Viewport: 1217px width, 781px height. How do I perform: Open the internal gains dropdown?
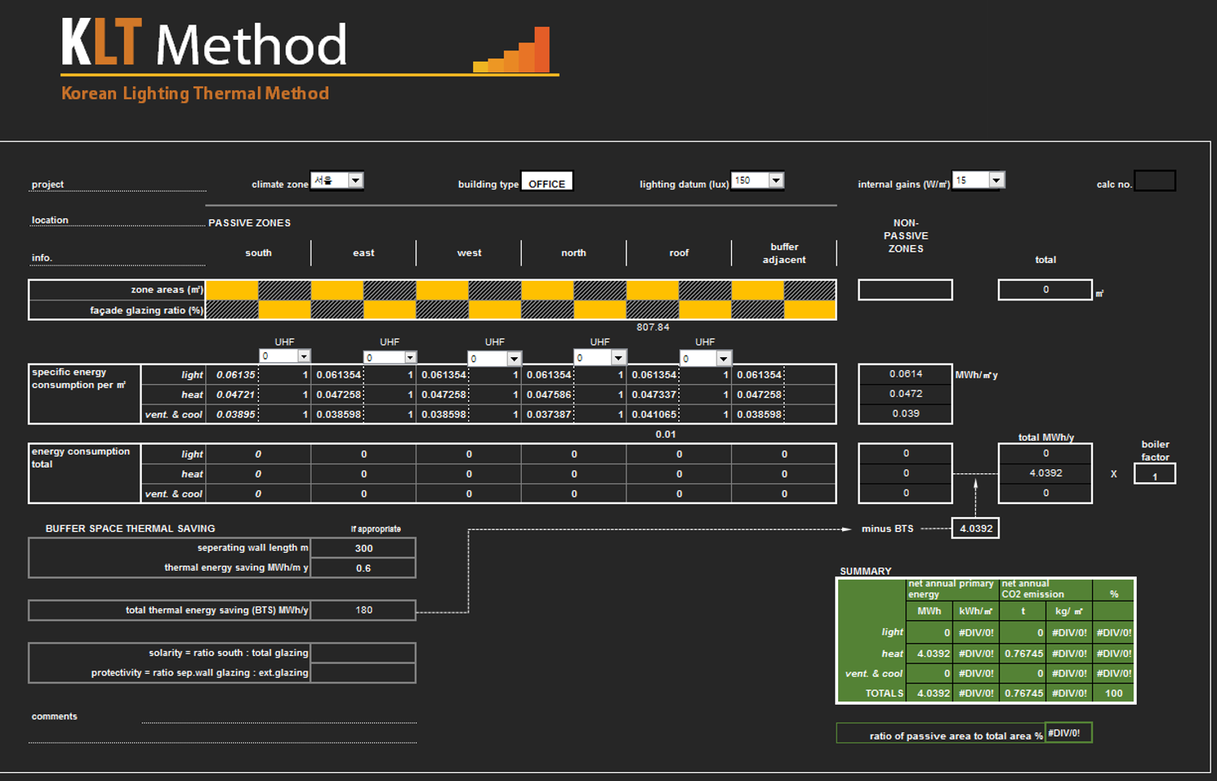(996, 180)
